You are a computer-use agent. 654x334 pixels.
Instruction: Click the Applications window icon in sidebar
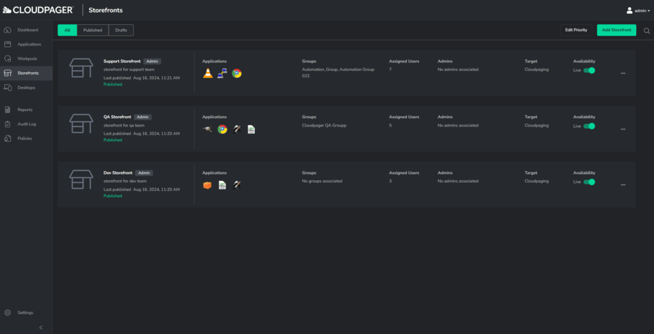click(x=7, y=44)
